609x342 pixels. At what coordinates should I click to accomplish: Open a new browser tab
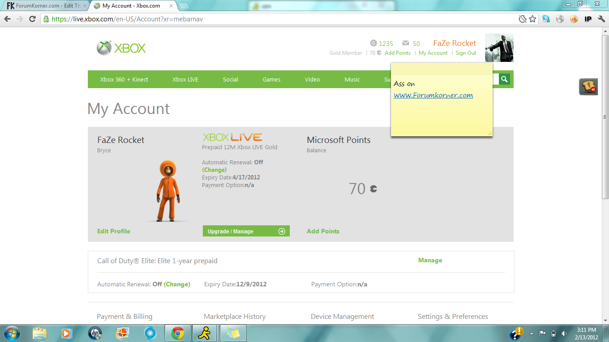pos(184,6)
